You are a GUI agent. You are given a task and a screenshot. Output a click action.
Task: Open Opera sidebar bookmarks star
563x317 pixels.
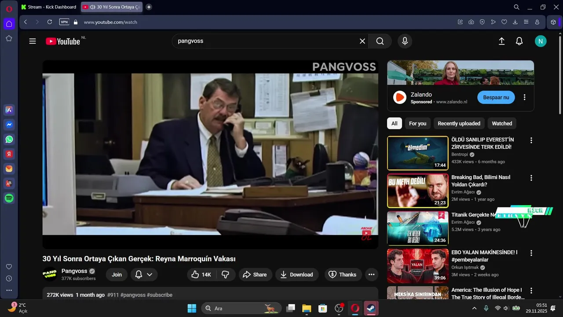coord(9,38)
